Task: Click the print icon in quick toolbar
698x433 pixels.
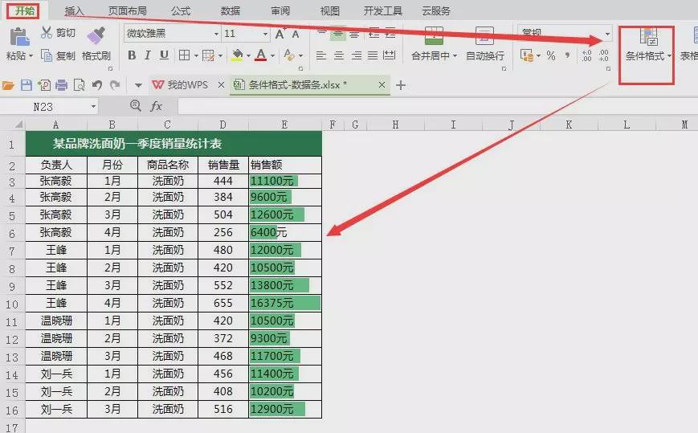Action: tap(61, 84)
